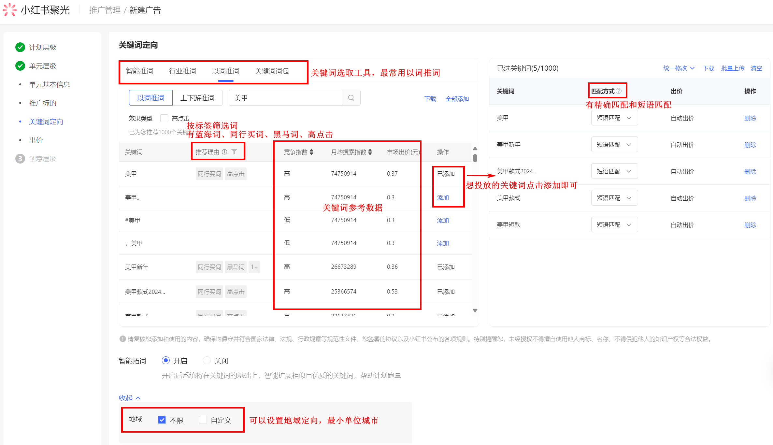Select the 上下游推词 sub-tab button
This screenshot has width=773, height=445.
click(x=198, y=98)
